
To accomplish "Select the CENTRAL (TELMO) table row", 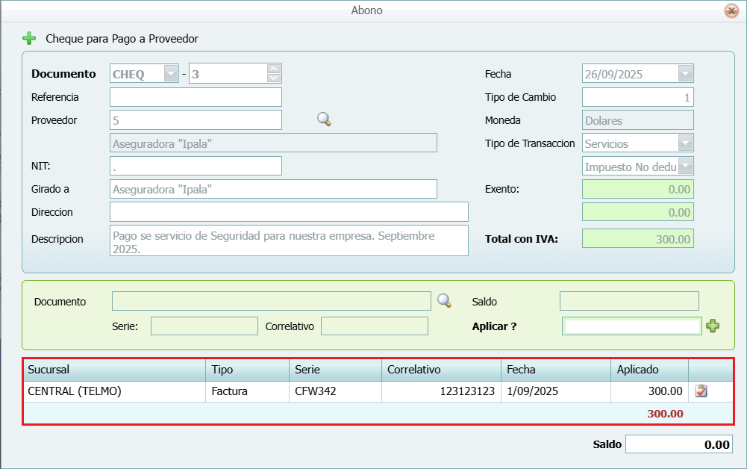I will click(x=115, y=391).
